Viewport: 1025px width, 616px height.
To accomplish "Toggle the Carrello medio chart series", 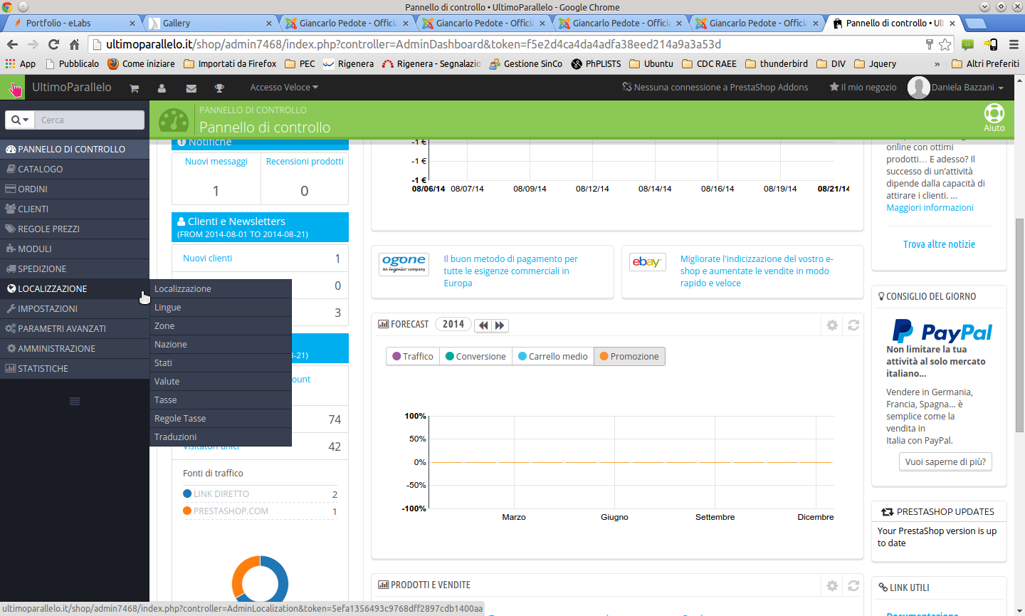I will 553,356.
